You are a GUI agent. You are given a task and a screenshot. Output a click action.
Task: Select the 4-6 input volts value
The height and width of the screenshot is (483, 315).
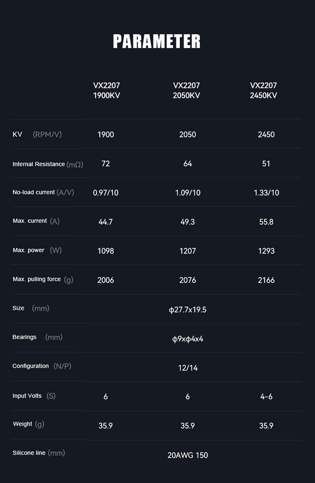[266, 397]
